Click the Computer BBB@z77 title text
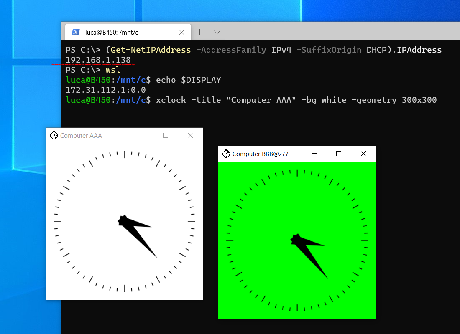Viewport: 460px width, 334px height. [x=260, y=154]
